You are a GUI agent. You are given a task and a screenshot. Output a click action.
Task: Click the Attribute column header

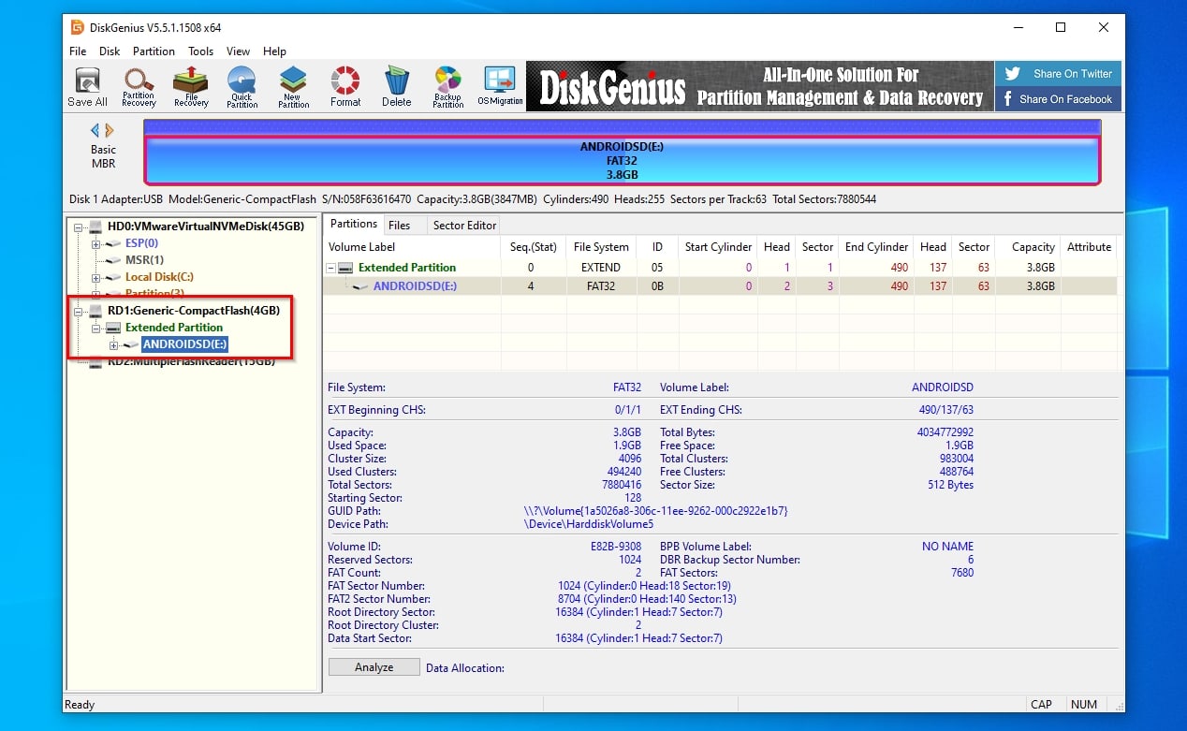click(x=1090, y=247)
